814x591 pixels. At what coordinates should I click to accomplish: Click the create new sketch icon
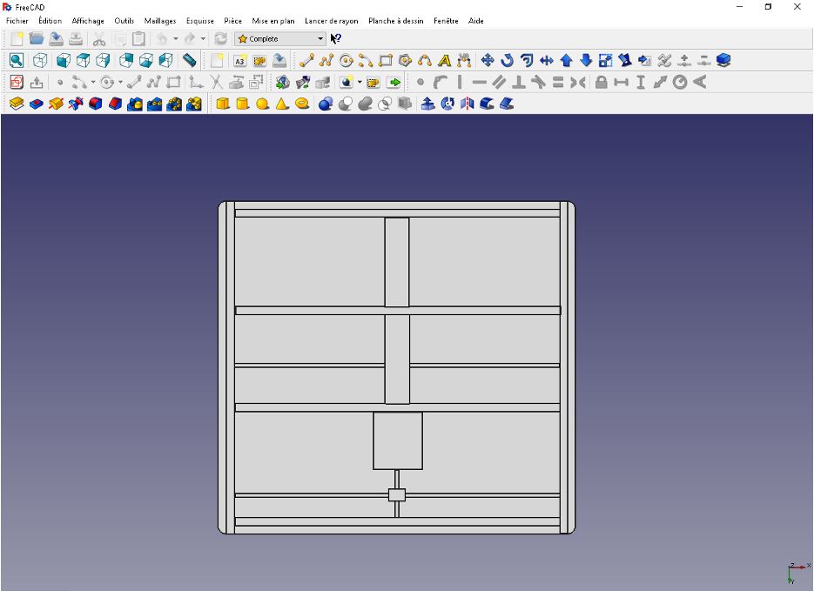pos(17,82)
